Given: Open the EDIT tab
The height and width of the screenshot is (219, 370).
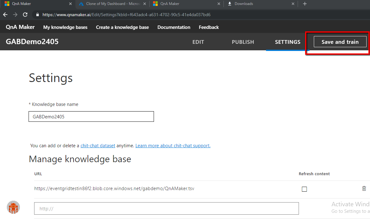Looking at the screenshot, I should click(198, 42).
